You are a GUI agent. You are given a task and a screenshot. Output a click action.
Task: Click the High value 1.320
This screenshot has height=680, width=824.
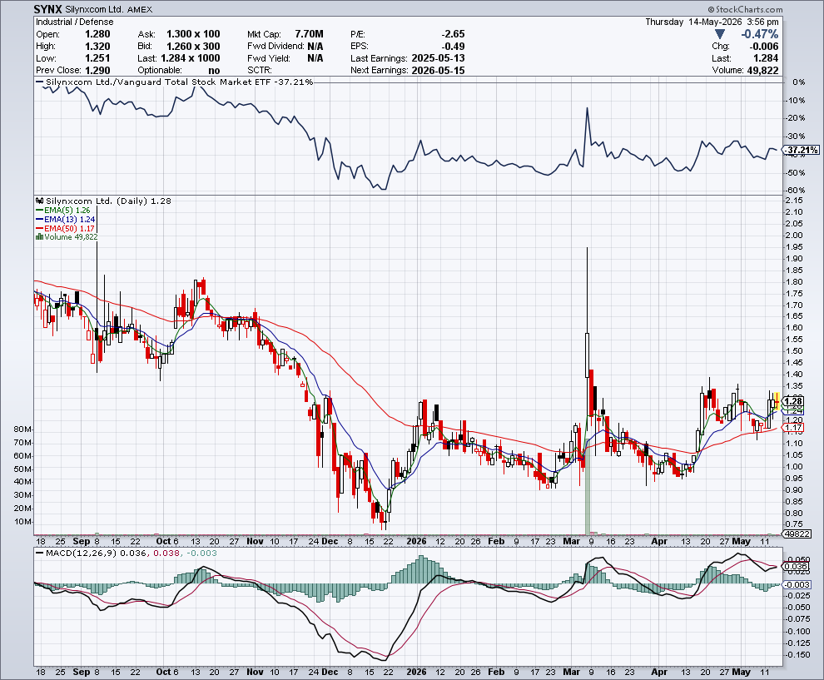coord(97,47)
